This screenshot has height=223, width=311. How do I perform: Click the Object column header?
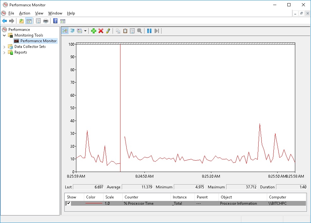click(243, 197)
